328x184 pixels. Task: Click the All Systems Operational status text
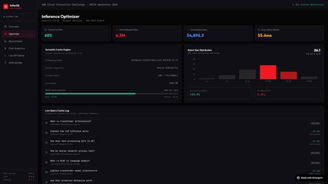click(309, 4)
